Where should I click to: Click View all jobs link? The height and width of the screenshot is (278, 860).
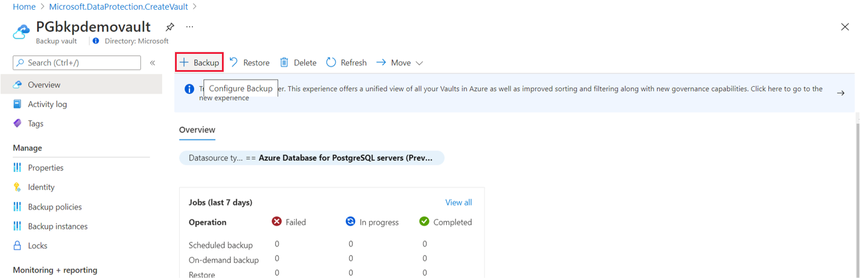[x=458, y=202]
